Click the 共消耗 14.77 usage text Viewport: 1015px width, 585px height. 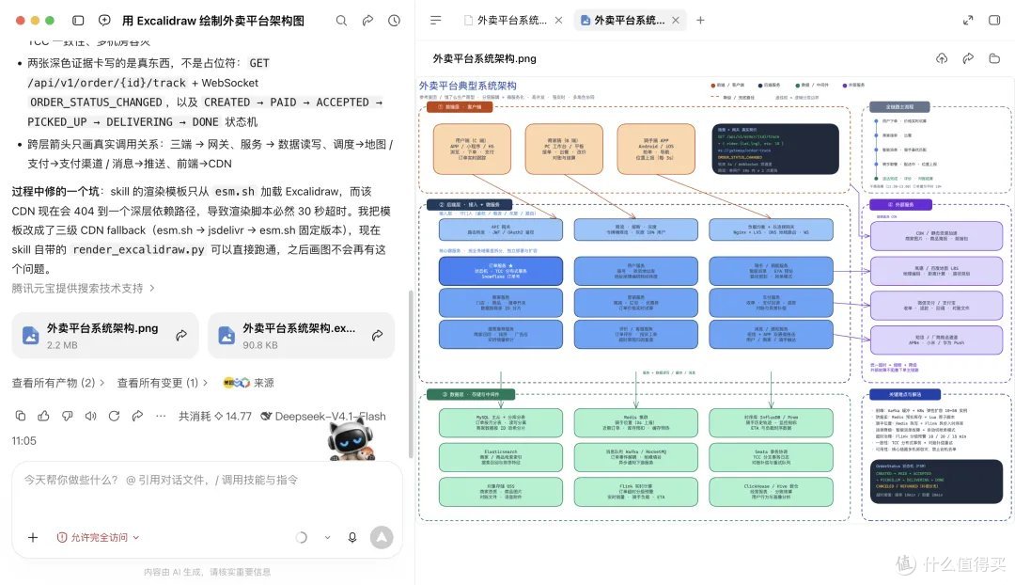pyautogui.click(x=215, y=416)
